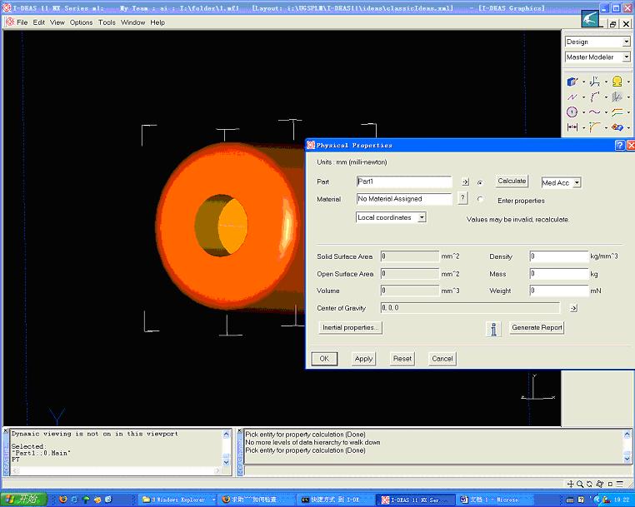Open the Design application dropdown
Viewport: 635px width, 507px height.
(x=597, y=42)
